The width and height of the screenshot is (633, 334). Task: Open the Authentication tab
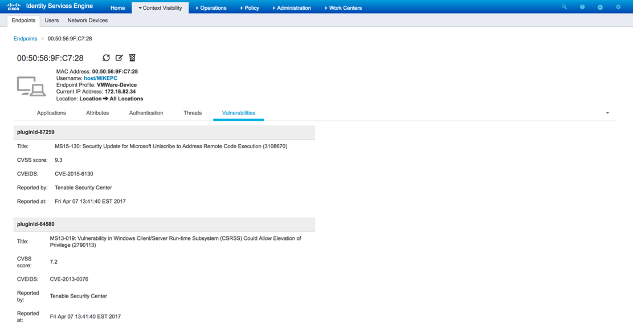pos(146,113)
